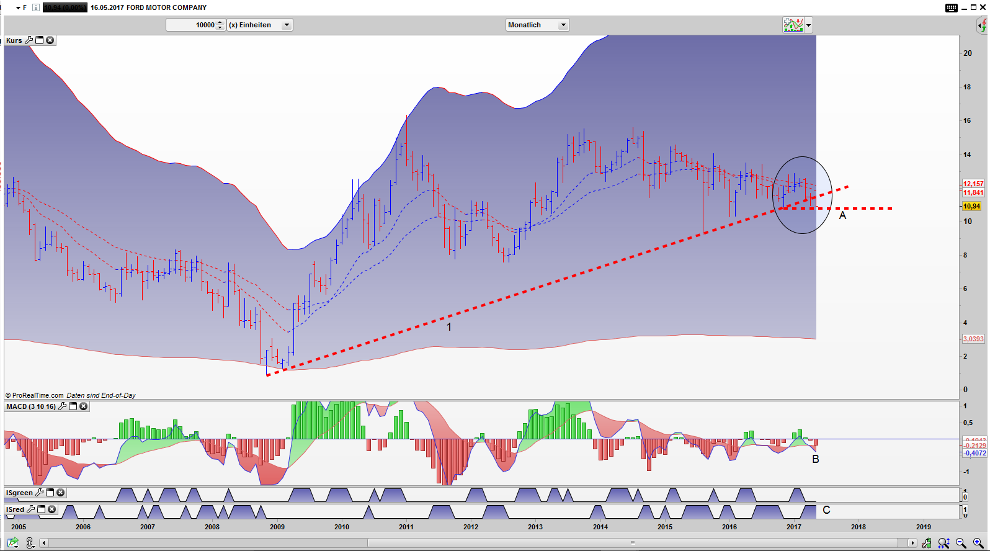This screenshot has width=990, height=551.
Task: Expand the collapsed trading side panel
Action: (982, 25)
